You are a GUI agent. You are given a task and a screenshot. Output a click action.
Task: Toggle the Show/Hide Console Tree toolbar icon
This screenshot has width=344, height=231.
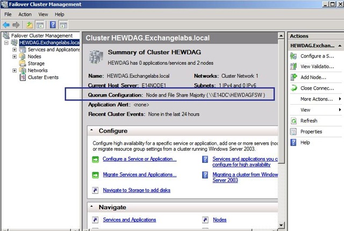click(x=40, y=25)
